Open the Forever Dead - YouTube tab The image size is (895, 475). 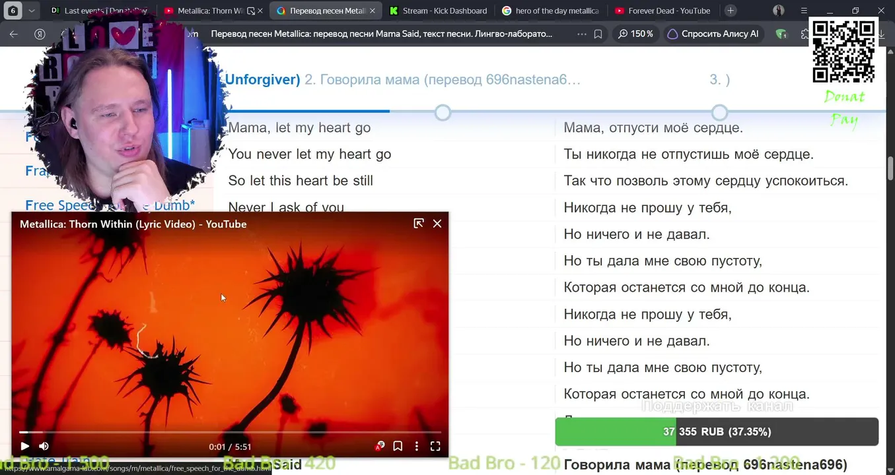(663, 11)
